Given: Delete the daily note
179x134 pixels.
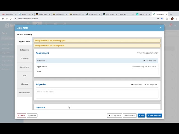Looking at the screenshot, I should (21, 115).
